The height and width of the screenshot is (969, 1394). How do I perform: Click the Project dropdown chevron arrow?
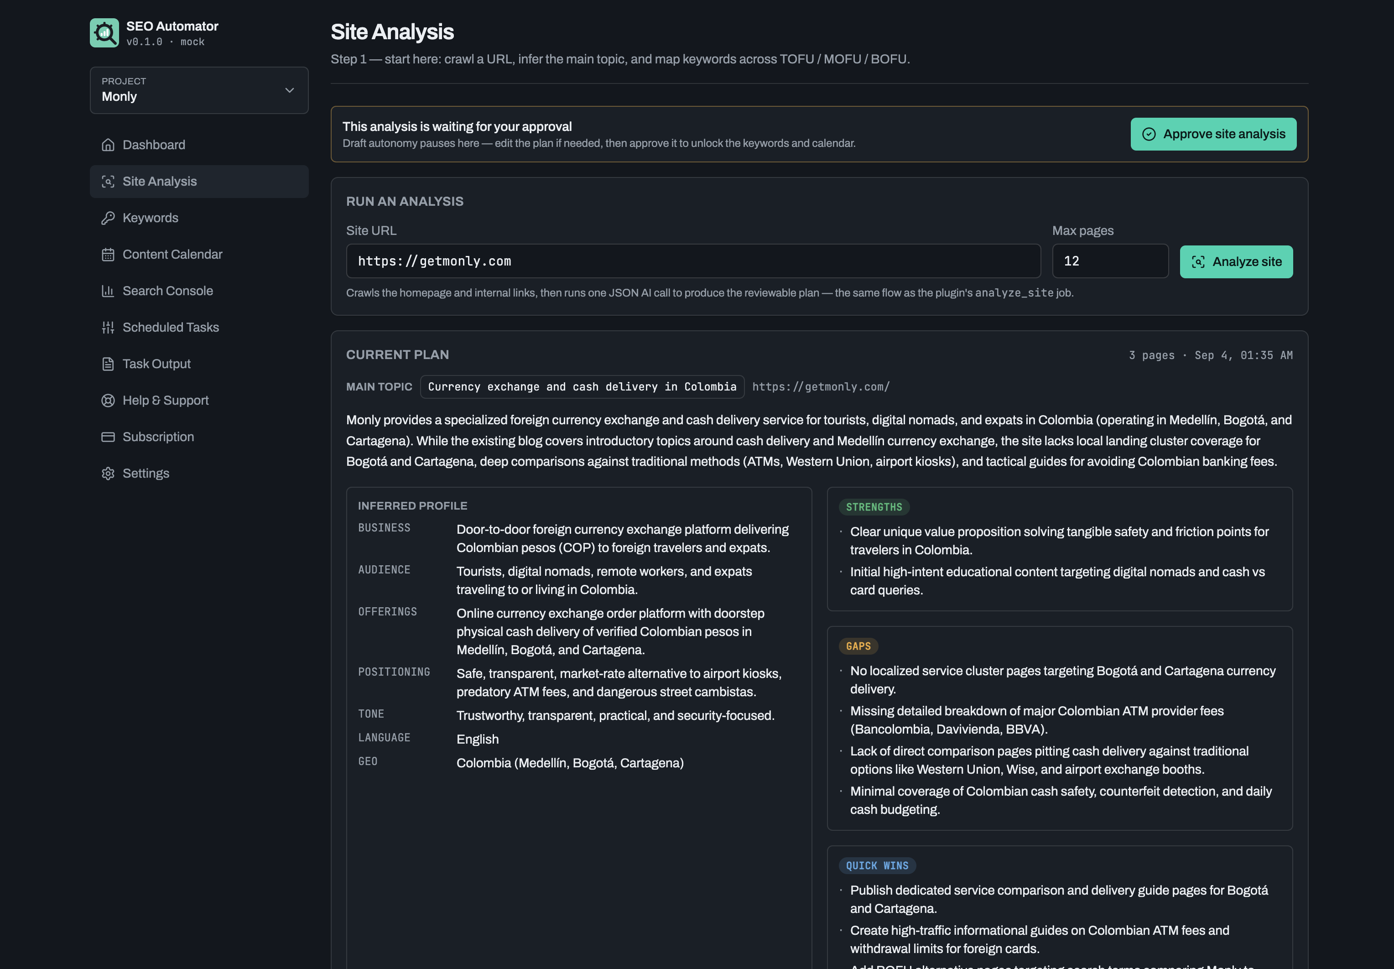tap(290, 90)
